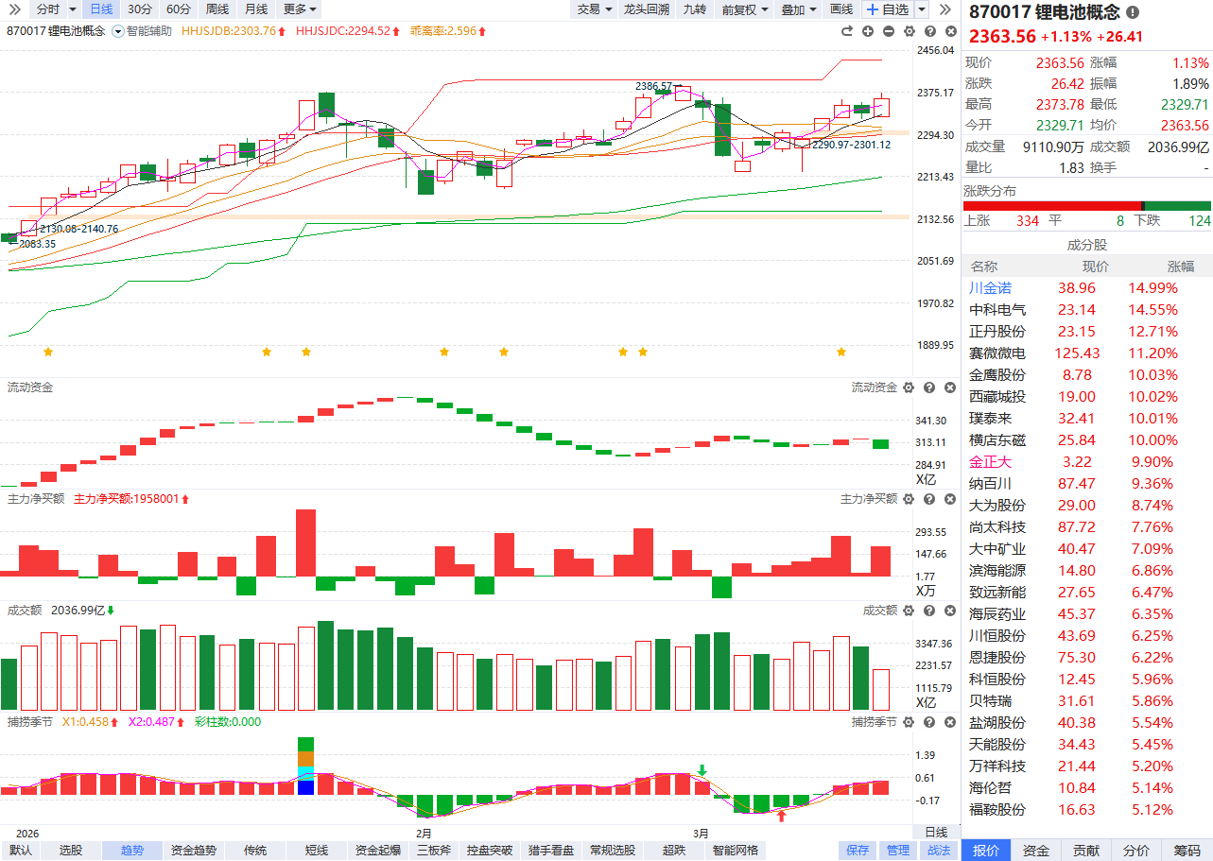Click the 加自选 button

[x=887, y=9]
